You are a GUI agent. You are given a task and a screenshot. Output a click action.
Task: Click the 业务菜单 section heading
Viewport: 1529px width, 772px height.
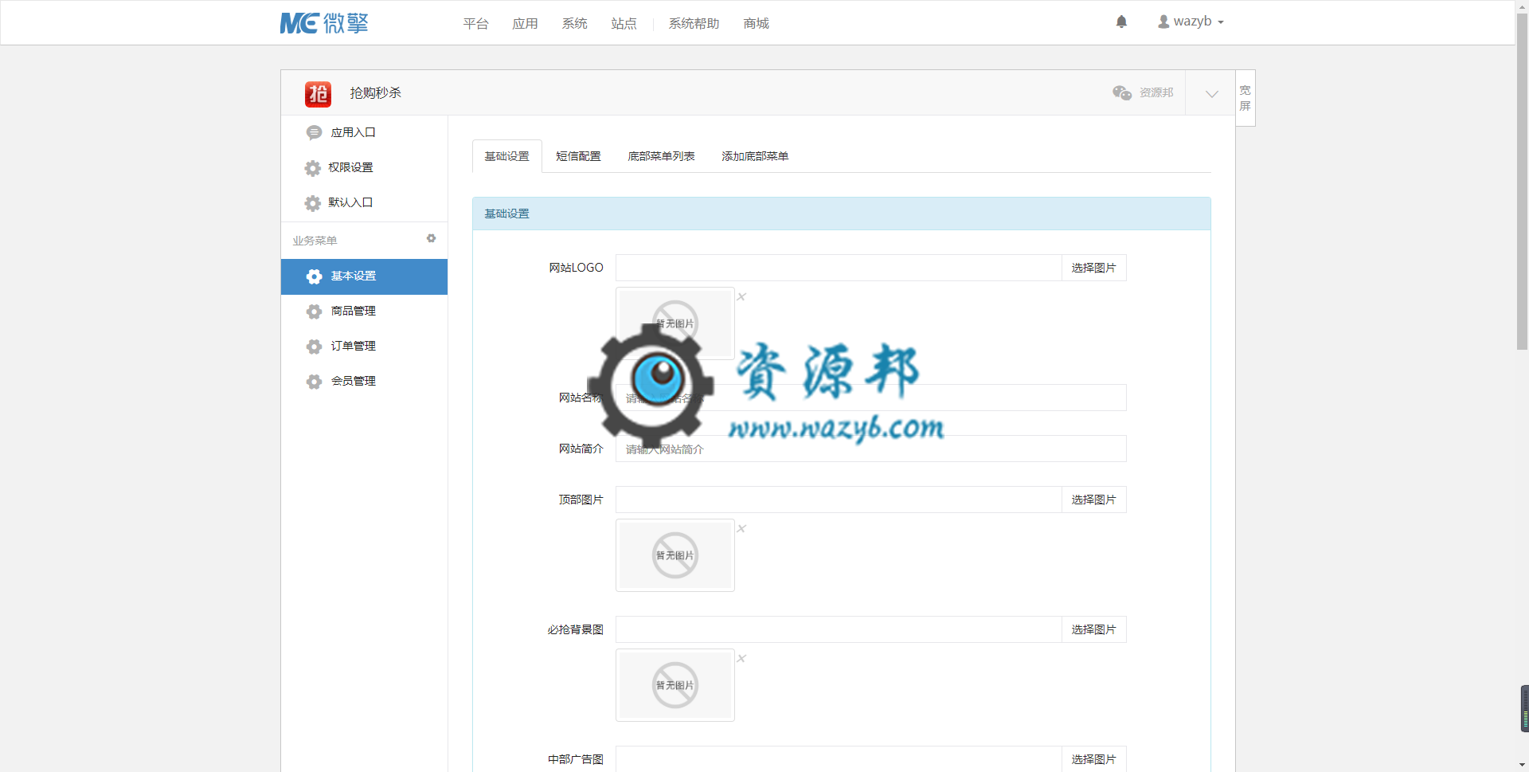(x=315, y=241)
